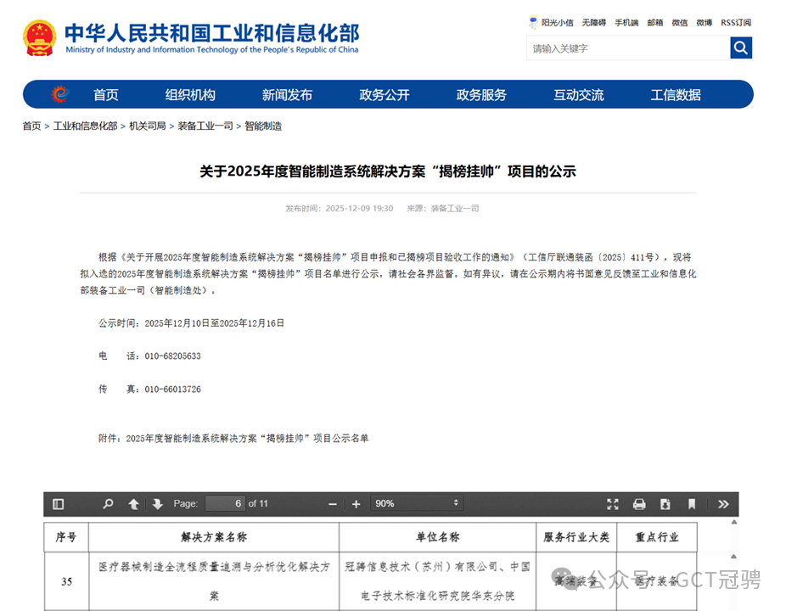
Task: Click the 阳光小信 robot icon
Action: click(533, 22)
